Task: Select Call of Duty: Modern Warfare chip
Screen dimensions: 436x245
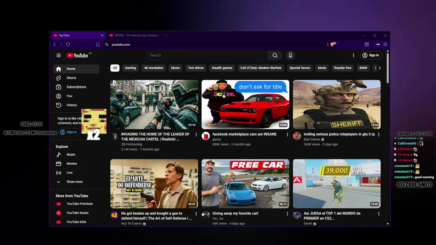Action: [x=261, y=68]
